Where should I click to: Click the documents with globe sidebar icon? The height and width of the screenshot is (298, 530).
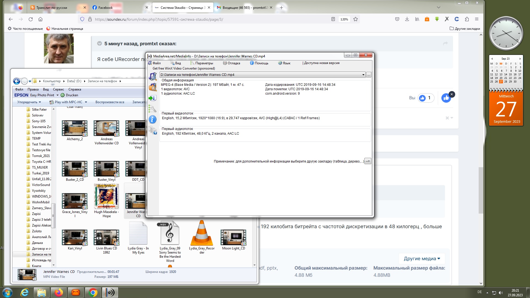pyautogui.click(x=153, y=130)
